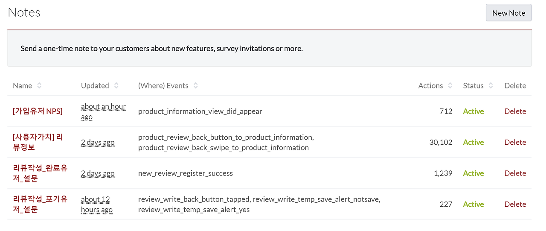Image resolution: width=546 pixels, height=231 pixels.
Task: Sort by Actions column arrows icon
Action: [450, 85]
